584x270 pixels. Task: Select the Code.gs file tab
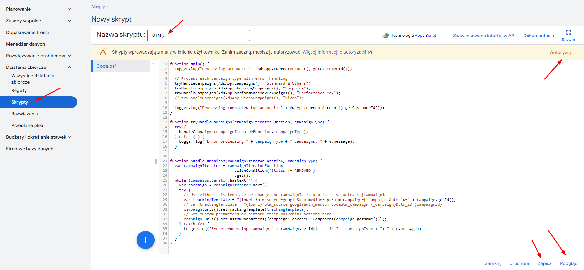point(121,66)
